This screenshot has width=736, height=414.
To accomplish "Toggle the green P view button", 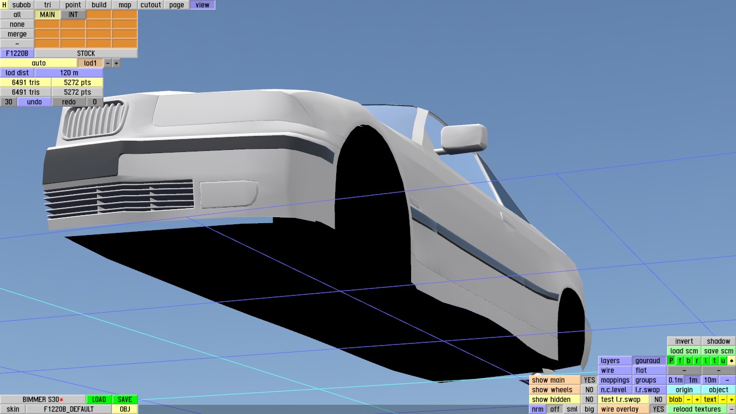I will coord(671,361).
